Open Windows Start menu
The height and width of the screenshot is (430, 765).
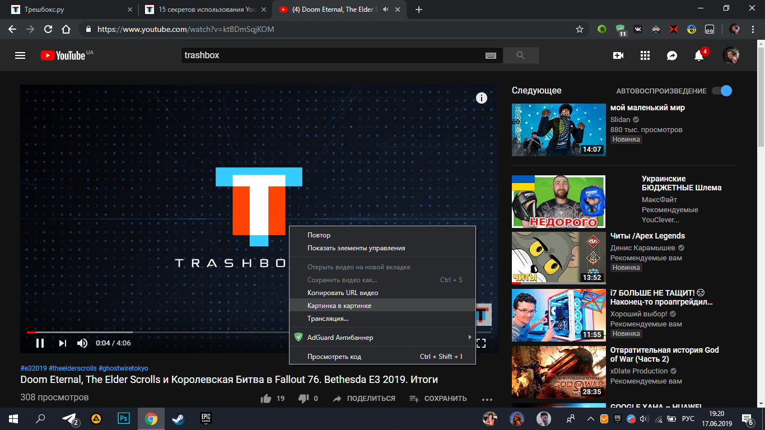point(13,418)
